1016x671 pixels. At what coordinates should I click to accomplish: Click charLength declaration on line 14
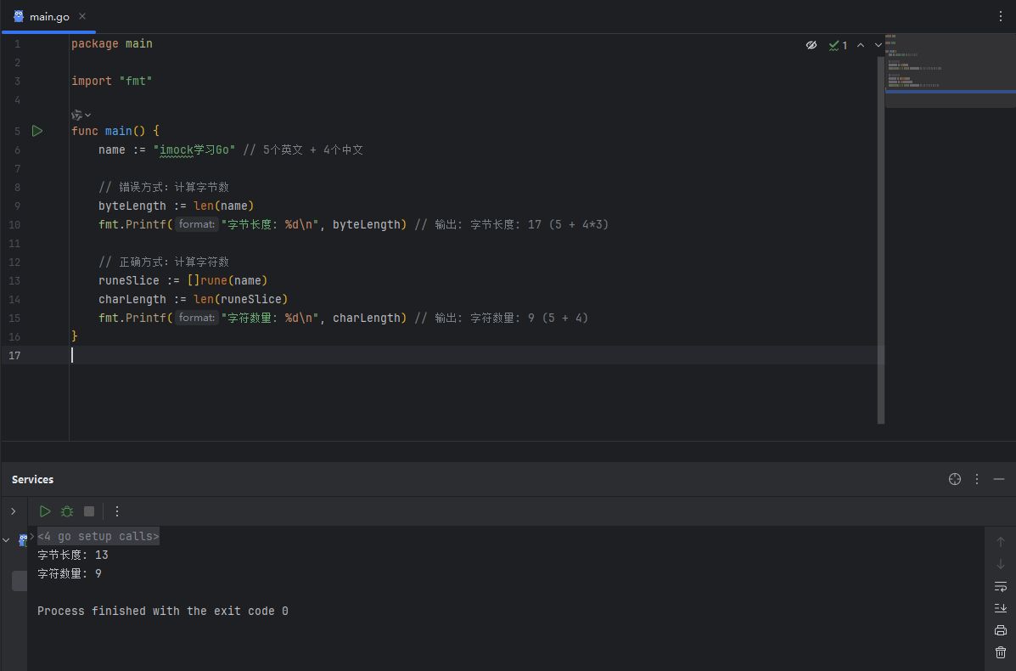132,299
